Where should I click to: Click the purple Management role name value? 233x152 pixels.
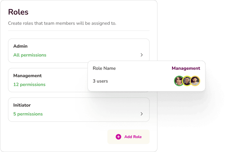click(186, 68)
